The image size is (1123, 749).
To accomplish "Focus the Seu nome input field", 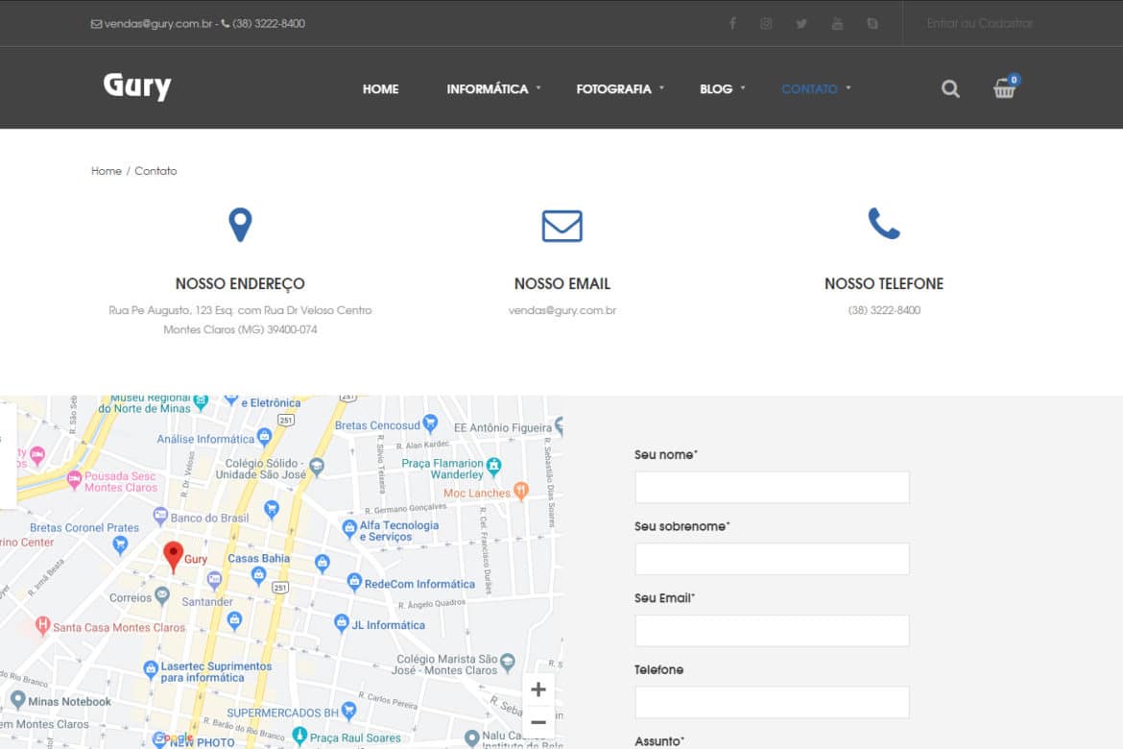I will tap(772, 487).
